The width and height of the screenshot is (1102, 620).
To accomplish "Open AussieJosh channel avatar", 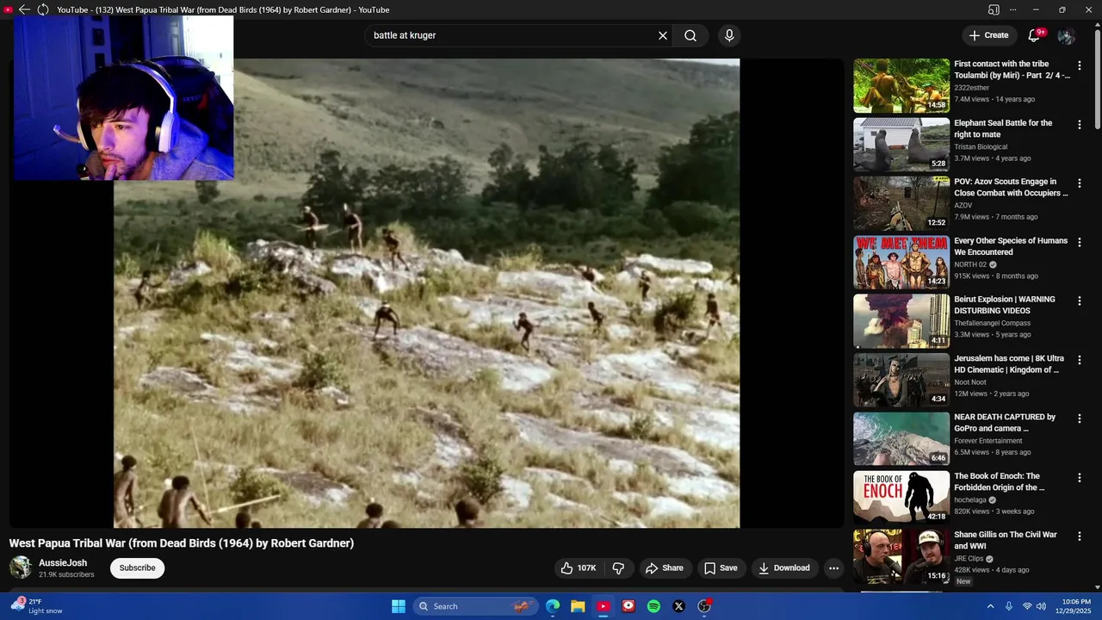I will tap(21, 567).
